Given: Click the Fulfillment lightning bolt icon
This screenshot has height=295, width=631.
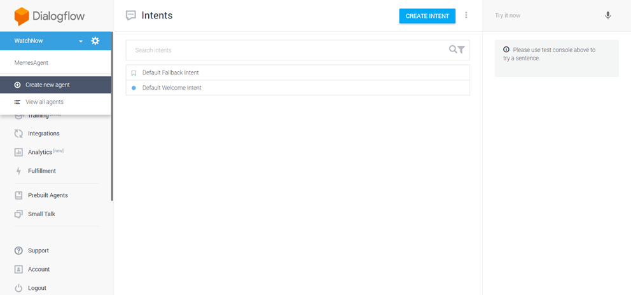Looking at the screenshot, I should point(18,171).
